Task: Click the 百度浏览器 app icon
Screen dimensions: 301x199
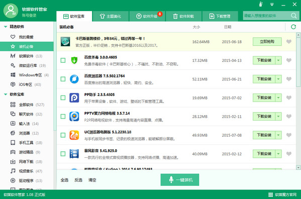Action: [74, 79]
